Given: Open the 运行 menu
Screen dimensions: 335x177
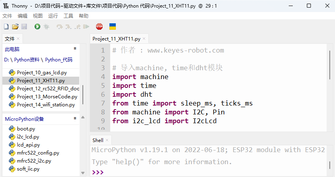Looking at the screenshot, I should (53, 16).
